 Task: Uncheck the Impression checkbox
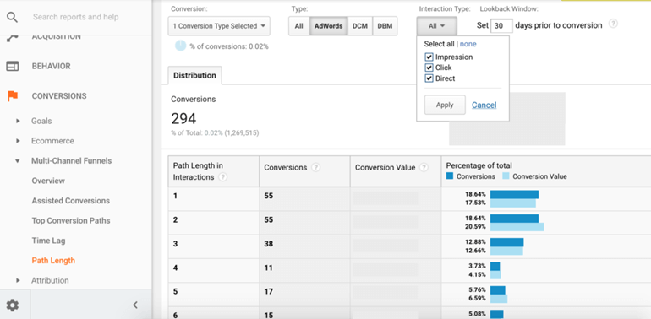pos(429,57)
